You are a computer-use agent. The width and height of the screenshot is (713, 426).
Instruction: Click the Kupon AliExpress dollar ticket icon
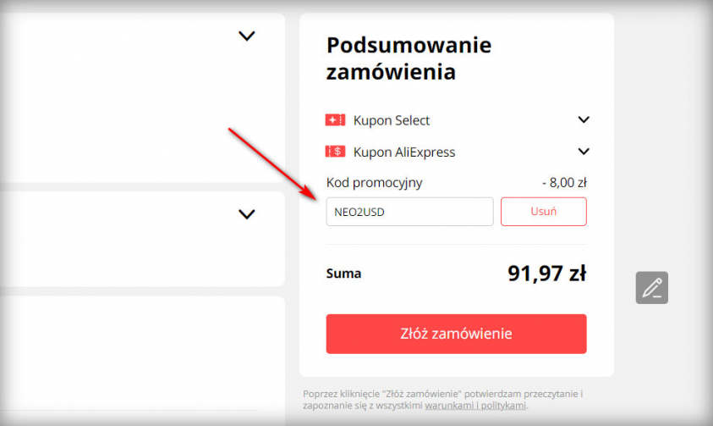coord(336,152)
